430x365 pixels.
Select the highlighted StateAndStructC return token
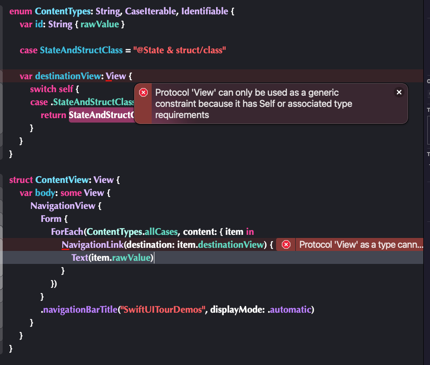[102, 115]
